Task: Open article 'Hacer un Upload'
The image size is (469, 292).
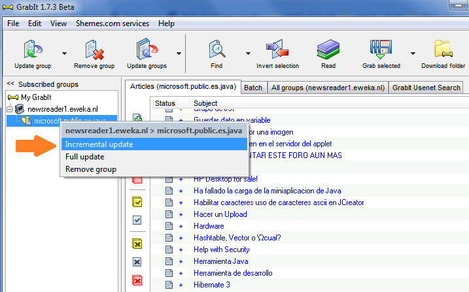Action: pyautogui.click(x=220, y=214)
